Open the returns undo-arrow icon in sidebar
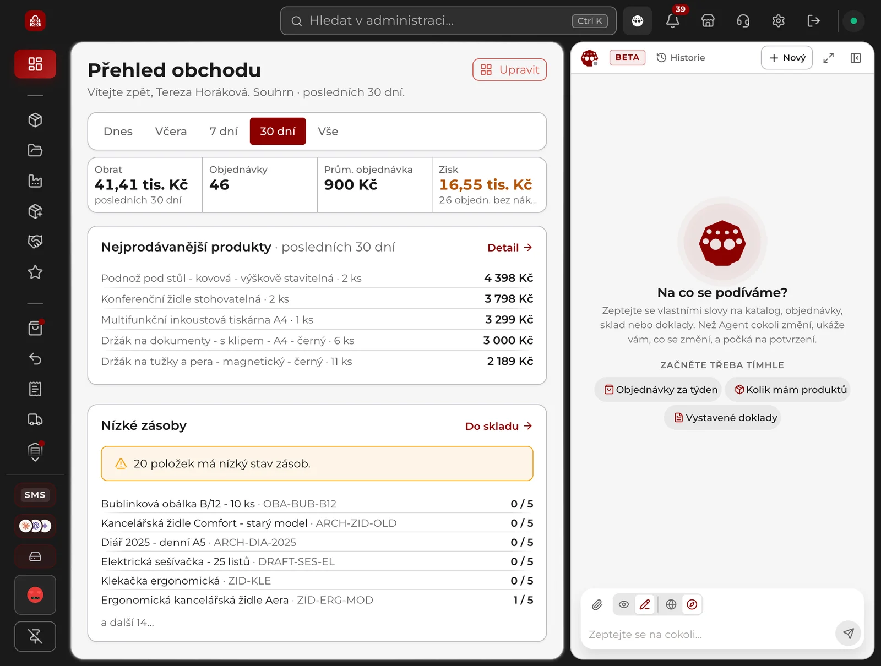Screen dimensions: 881x666 coord(35,359)
